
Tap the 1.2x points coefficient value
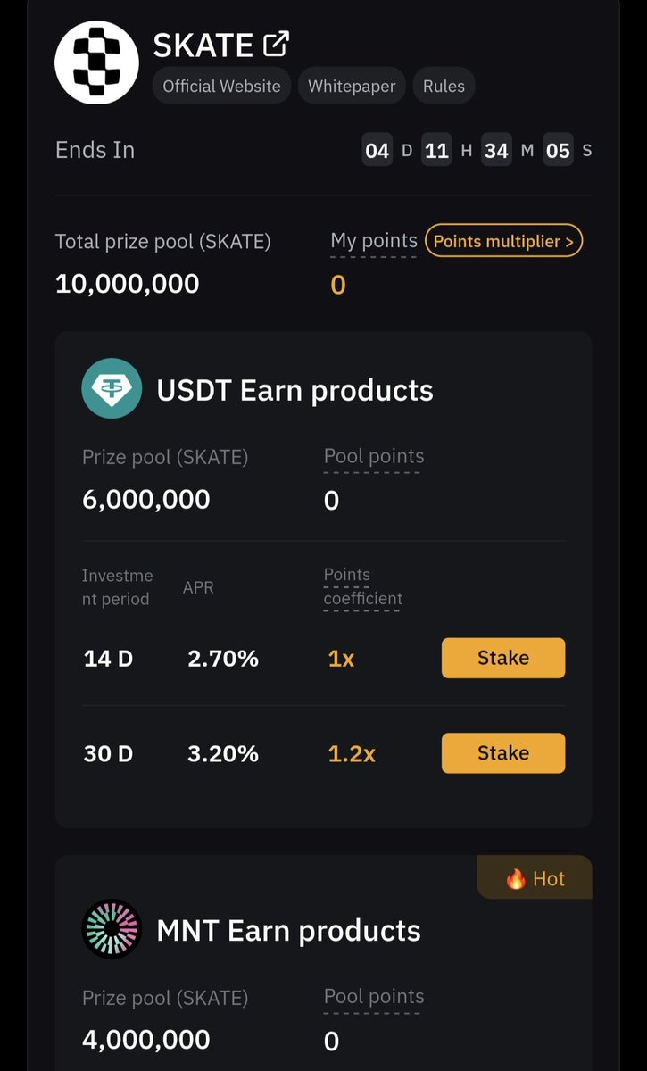pyautogui.click(x=352, y=753)
